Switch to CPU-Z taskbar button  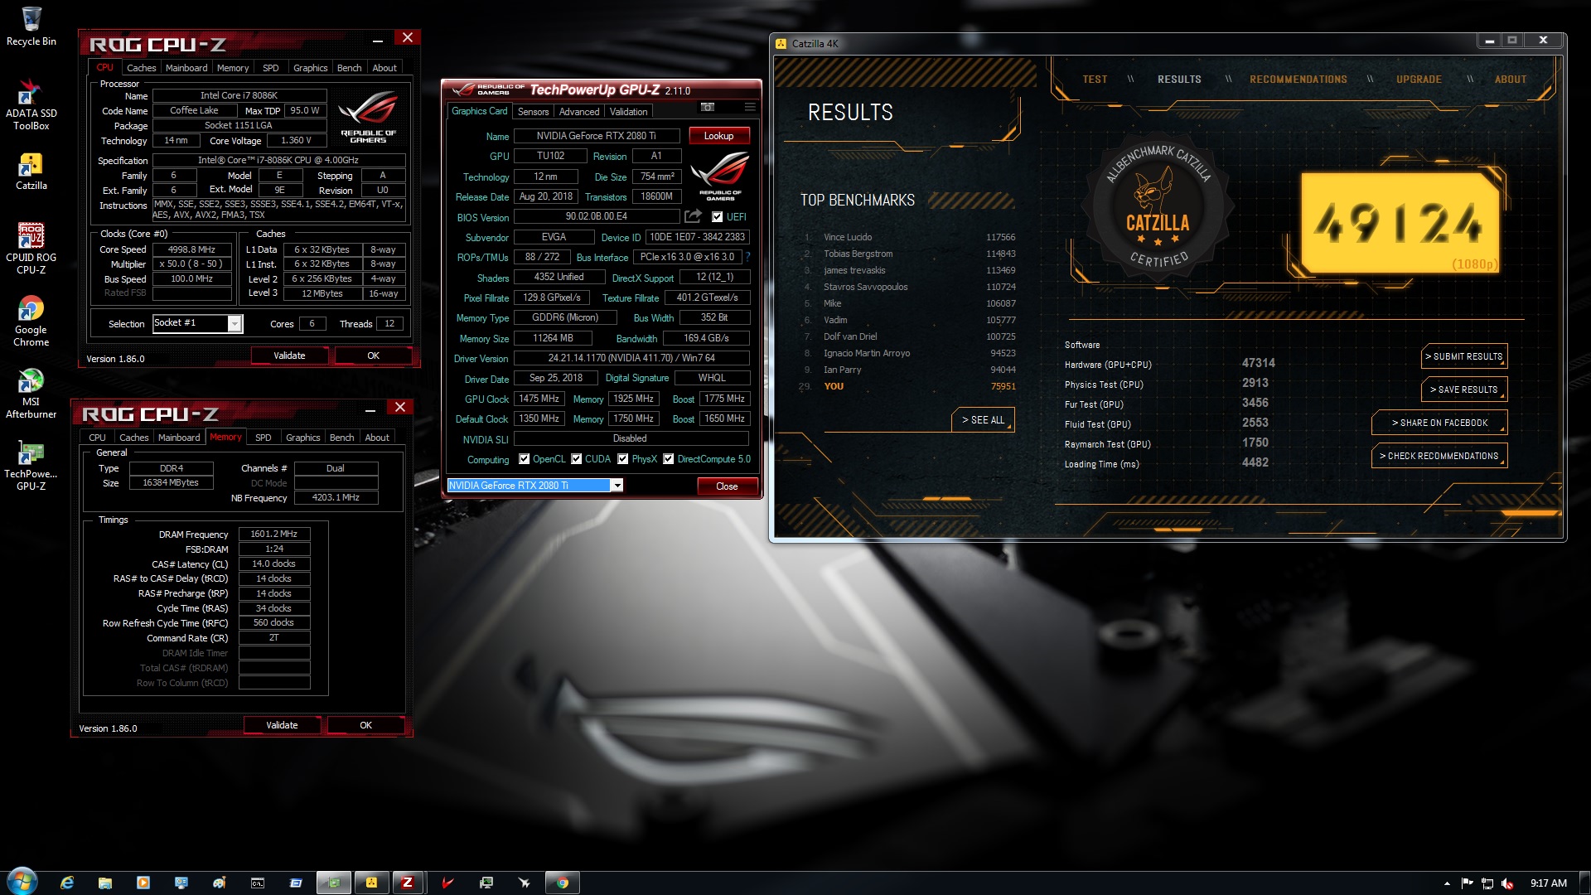408,883
